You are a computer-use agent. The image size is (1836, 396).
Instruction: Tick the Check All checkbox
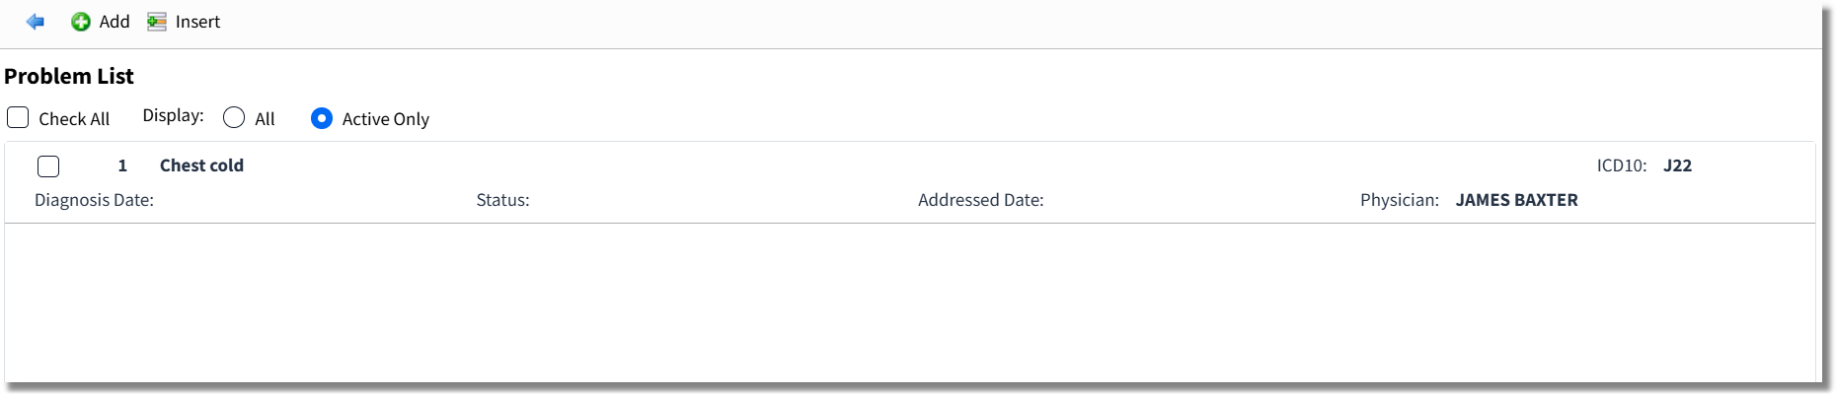[18, 117]
